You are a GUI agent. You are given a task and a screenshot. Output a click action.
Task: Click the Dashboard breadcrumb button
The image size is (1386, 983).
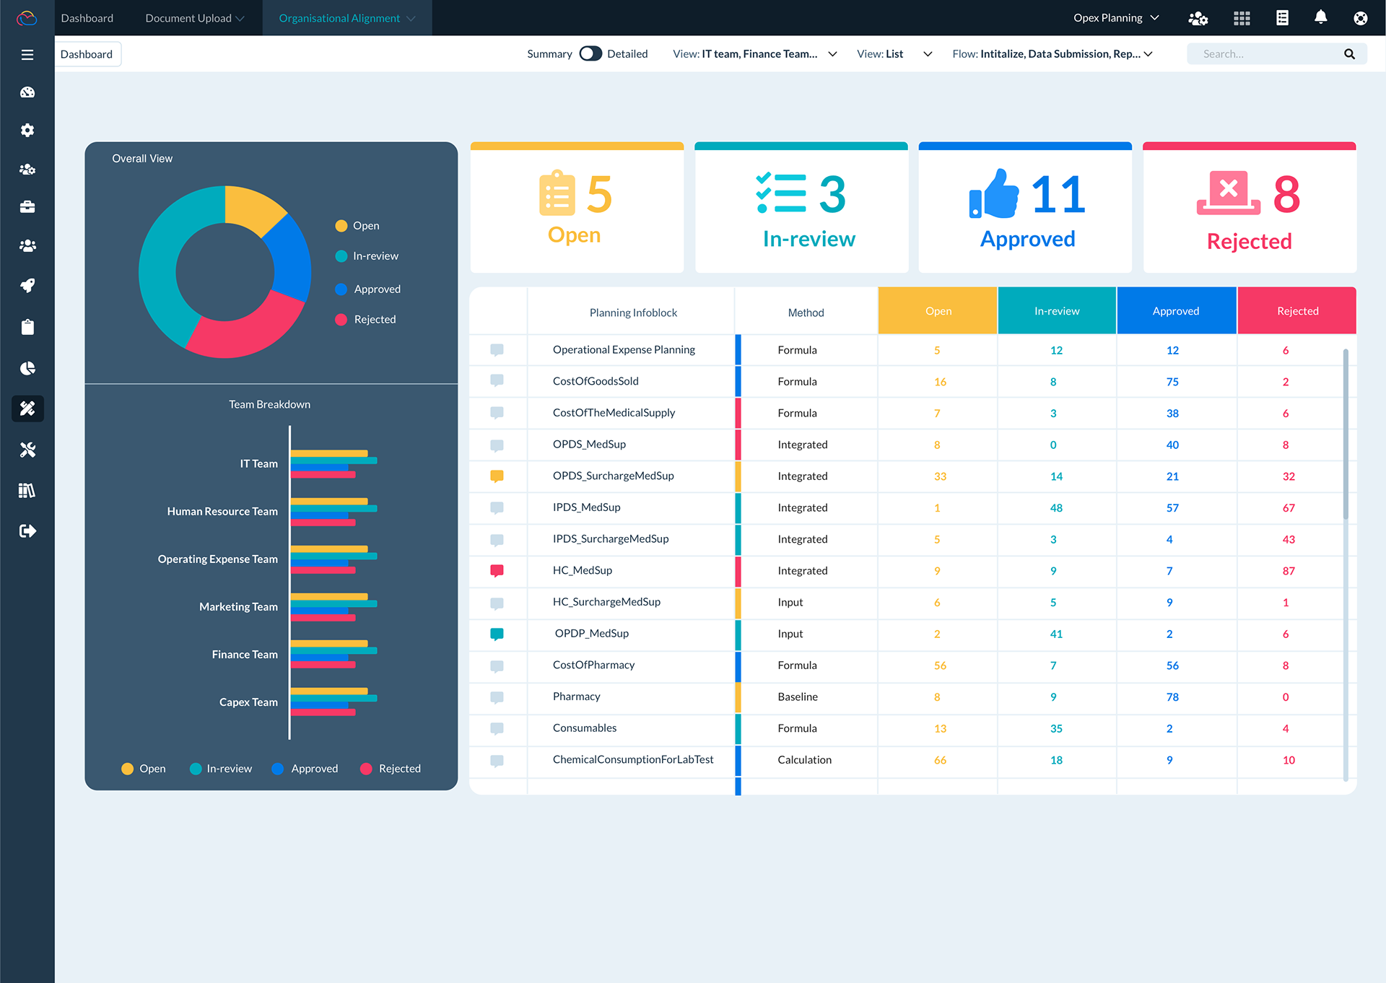click(87, 54)
